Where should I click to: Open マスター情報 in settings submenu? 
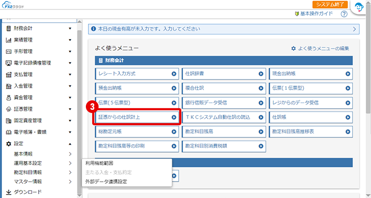(x=28, y=182)
